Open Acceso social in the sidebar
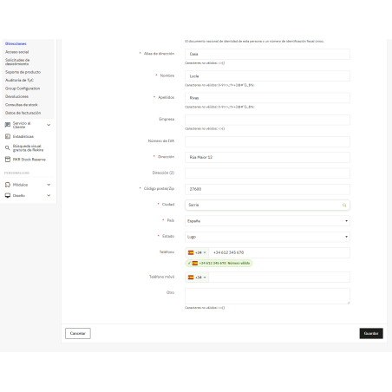This screenshot has height=392, width=392. pyautogui.click(x=17, y=52)
